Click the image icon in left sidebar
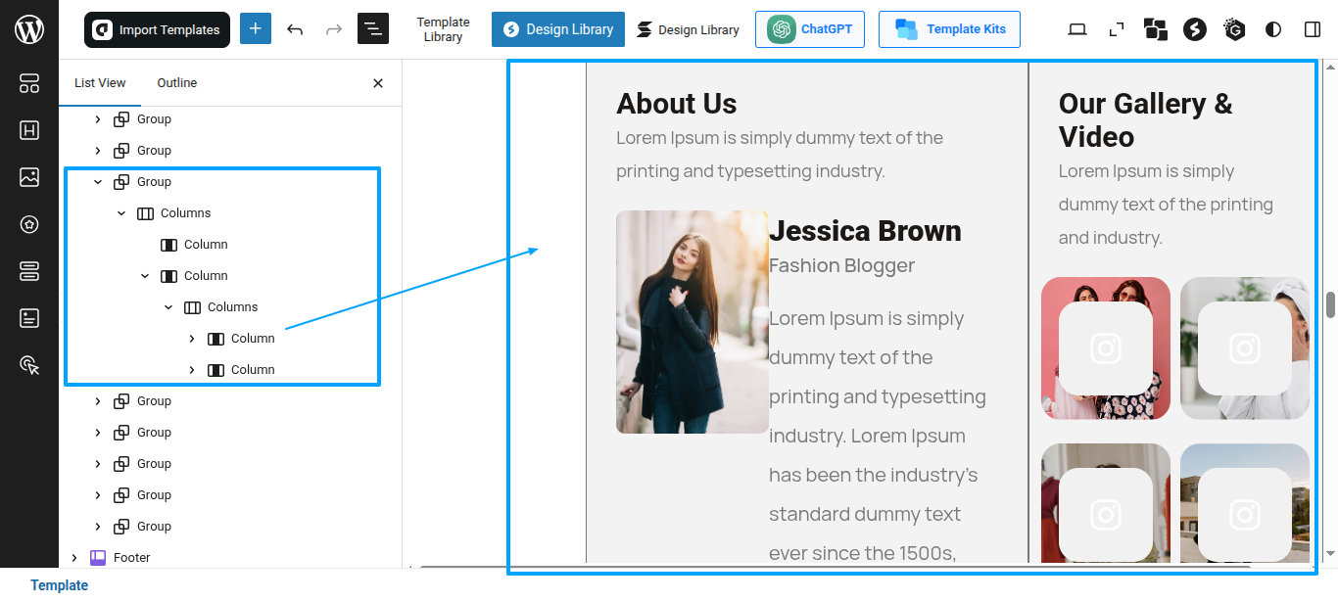 pyautogui.click(x=29, y=177)
